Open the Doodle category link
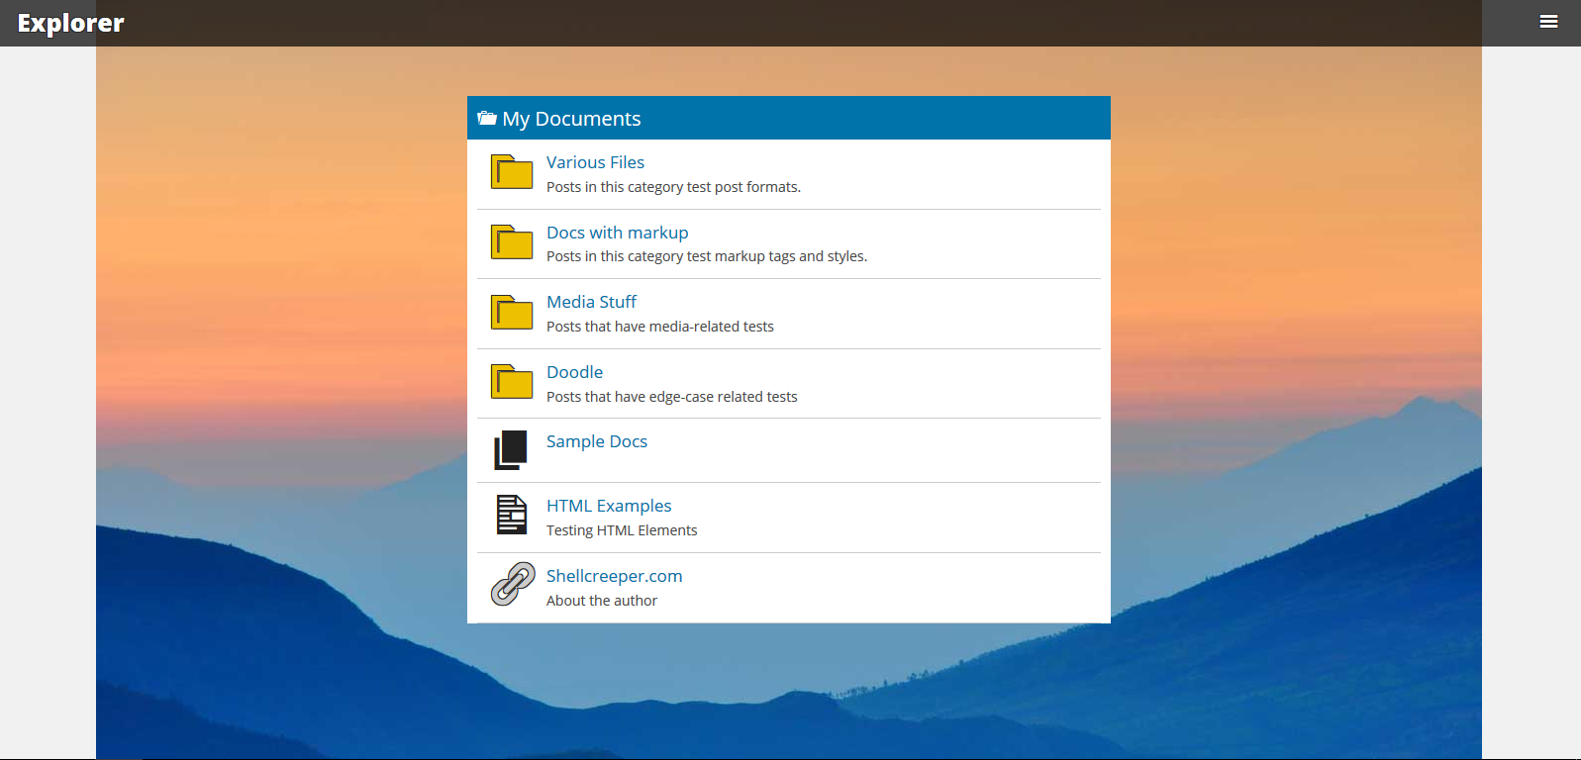This screenshot has height=760, width=1581. (574, 372)
